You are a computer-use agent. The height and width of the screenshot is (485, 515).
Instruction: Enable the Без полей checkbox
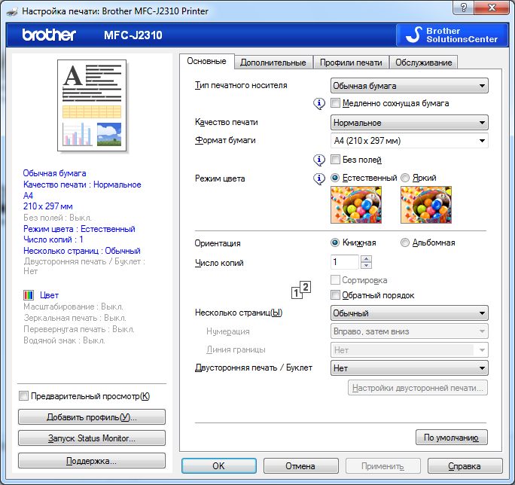point(335,160)
